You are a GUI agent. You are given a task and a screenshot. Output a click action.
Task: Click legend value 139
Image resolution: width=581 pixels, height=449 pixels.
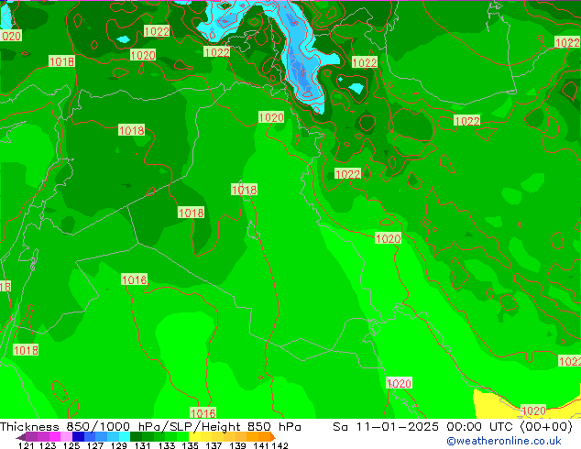coord(237,445)
